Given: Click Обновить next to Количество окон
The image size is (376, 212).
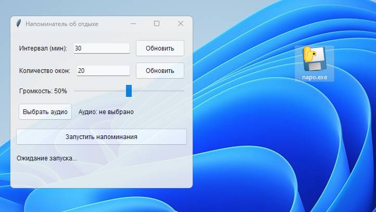Looking at the screenshot, I should point(160,70).
